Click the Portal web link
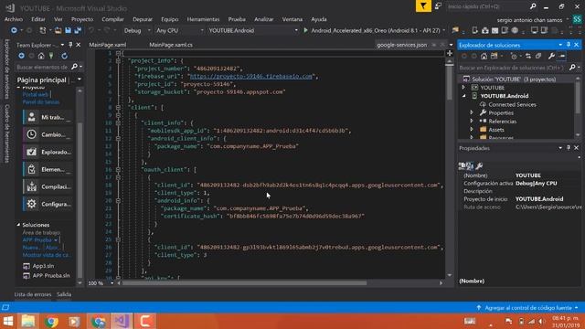This screenshot has width=585, height=329. pyautogui.click(x=36, y=95)
